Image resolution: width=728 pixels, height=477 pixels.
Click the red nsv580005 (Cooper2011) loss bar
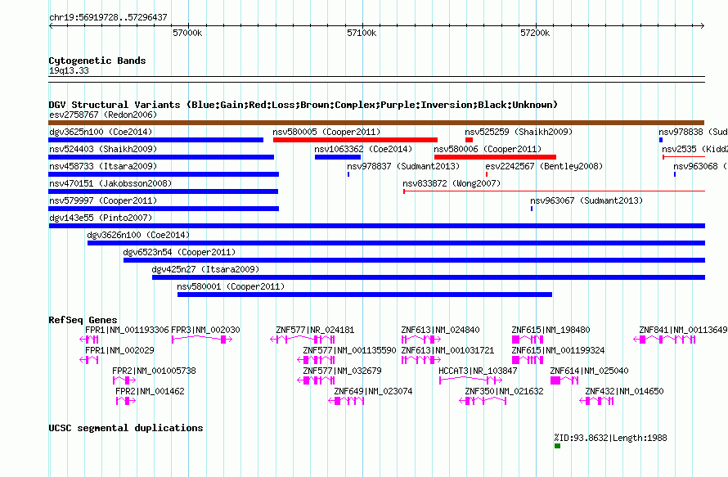pos(355,140)
